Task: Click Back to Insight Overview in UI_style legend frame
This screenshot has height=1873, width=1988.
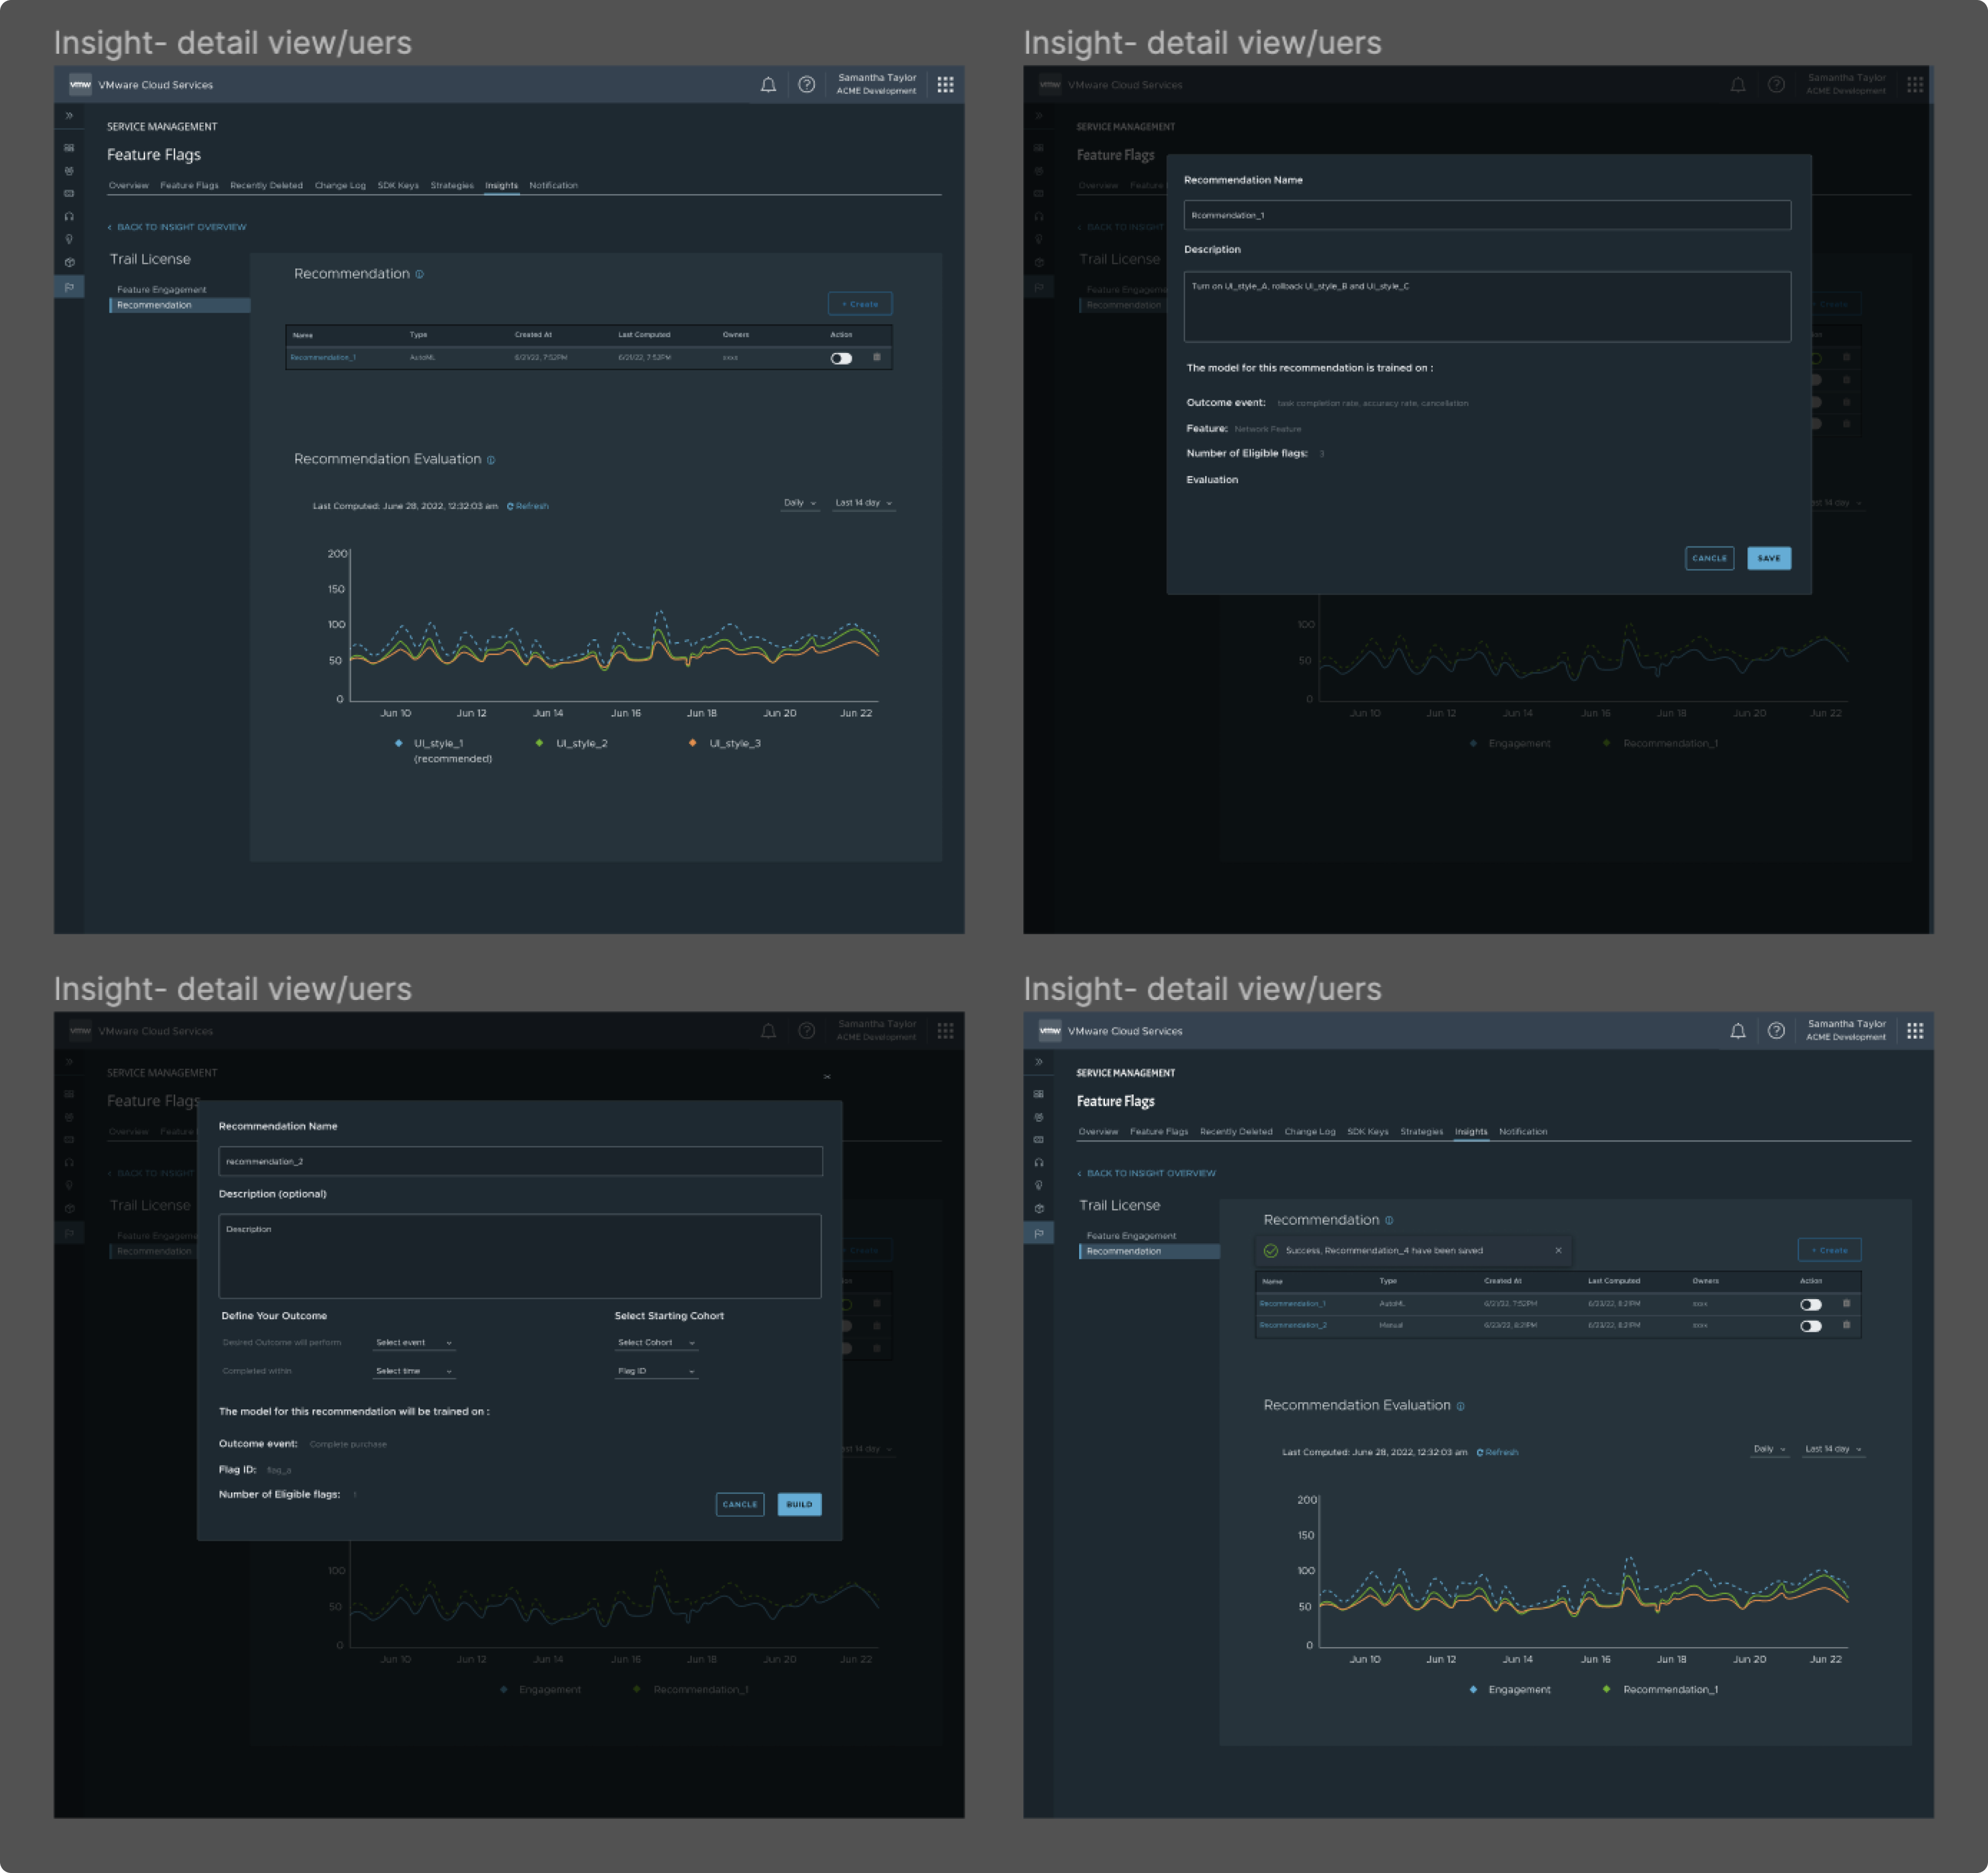Action: (177, 227)
